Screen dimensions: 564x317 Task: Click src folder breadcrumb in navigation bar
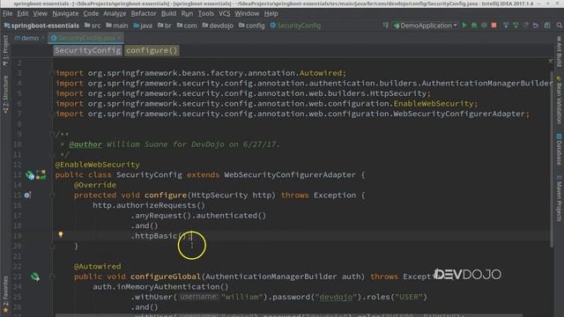[93, 26]
